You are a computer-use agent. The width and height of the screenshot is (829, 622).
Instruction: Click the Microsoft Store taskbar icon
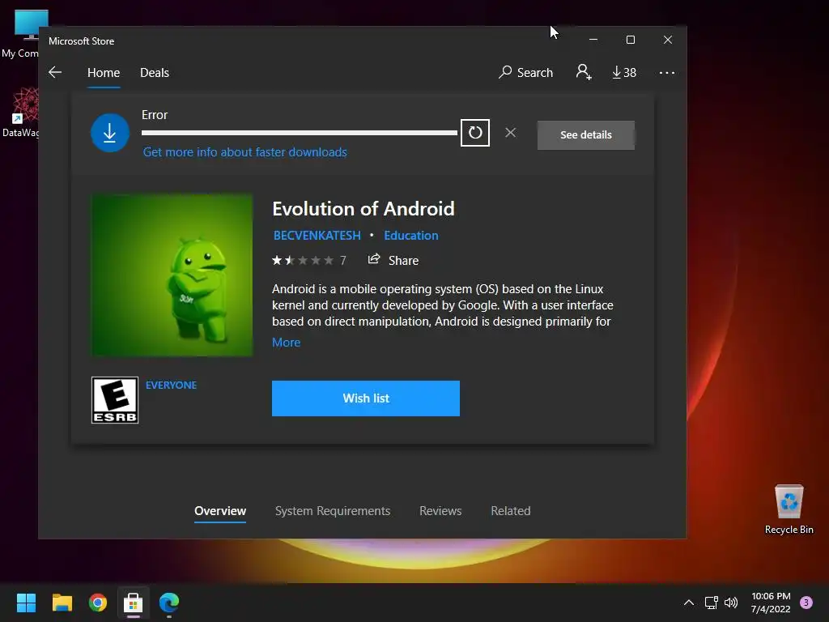tap(134, 603)
